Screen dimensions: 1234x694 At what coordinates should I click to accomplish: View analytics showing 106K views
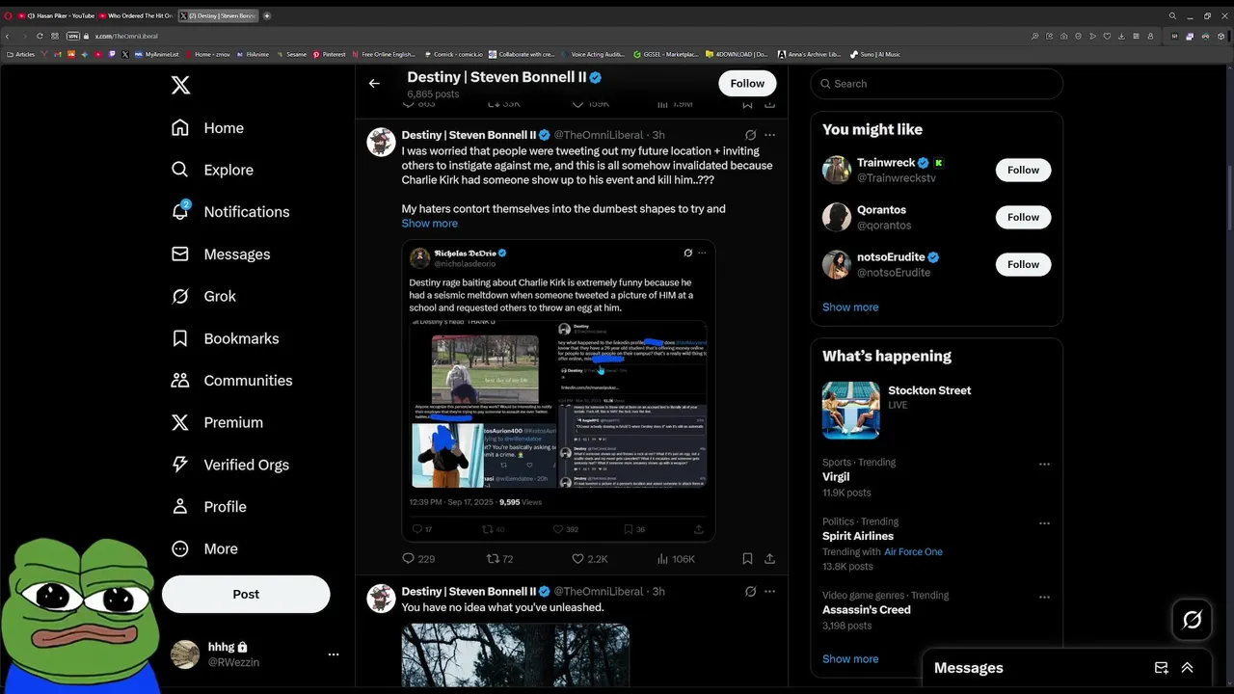click(676, 559)
